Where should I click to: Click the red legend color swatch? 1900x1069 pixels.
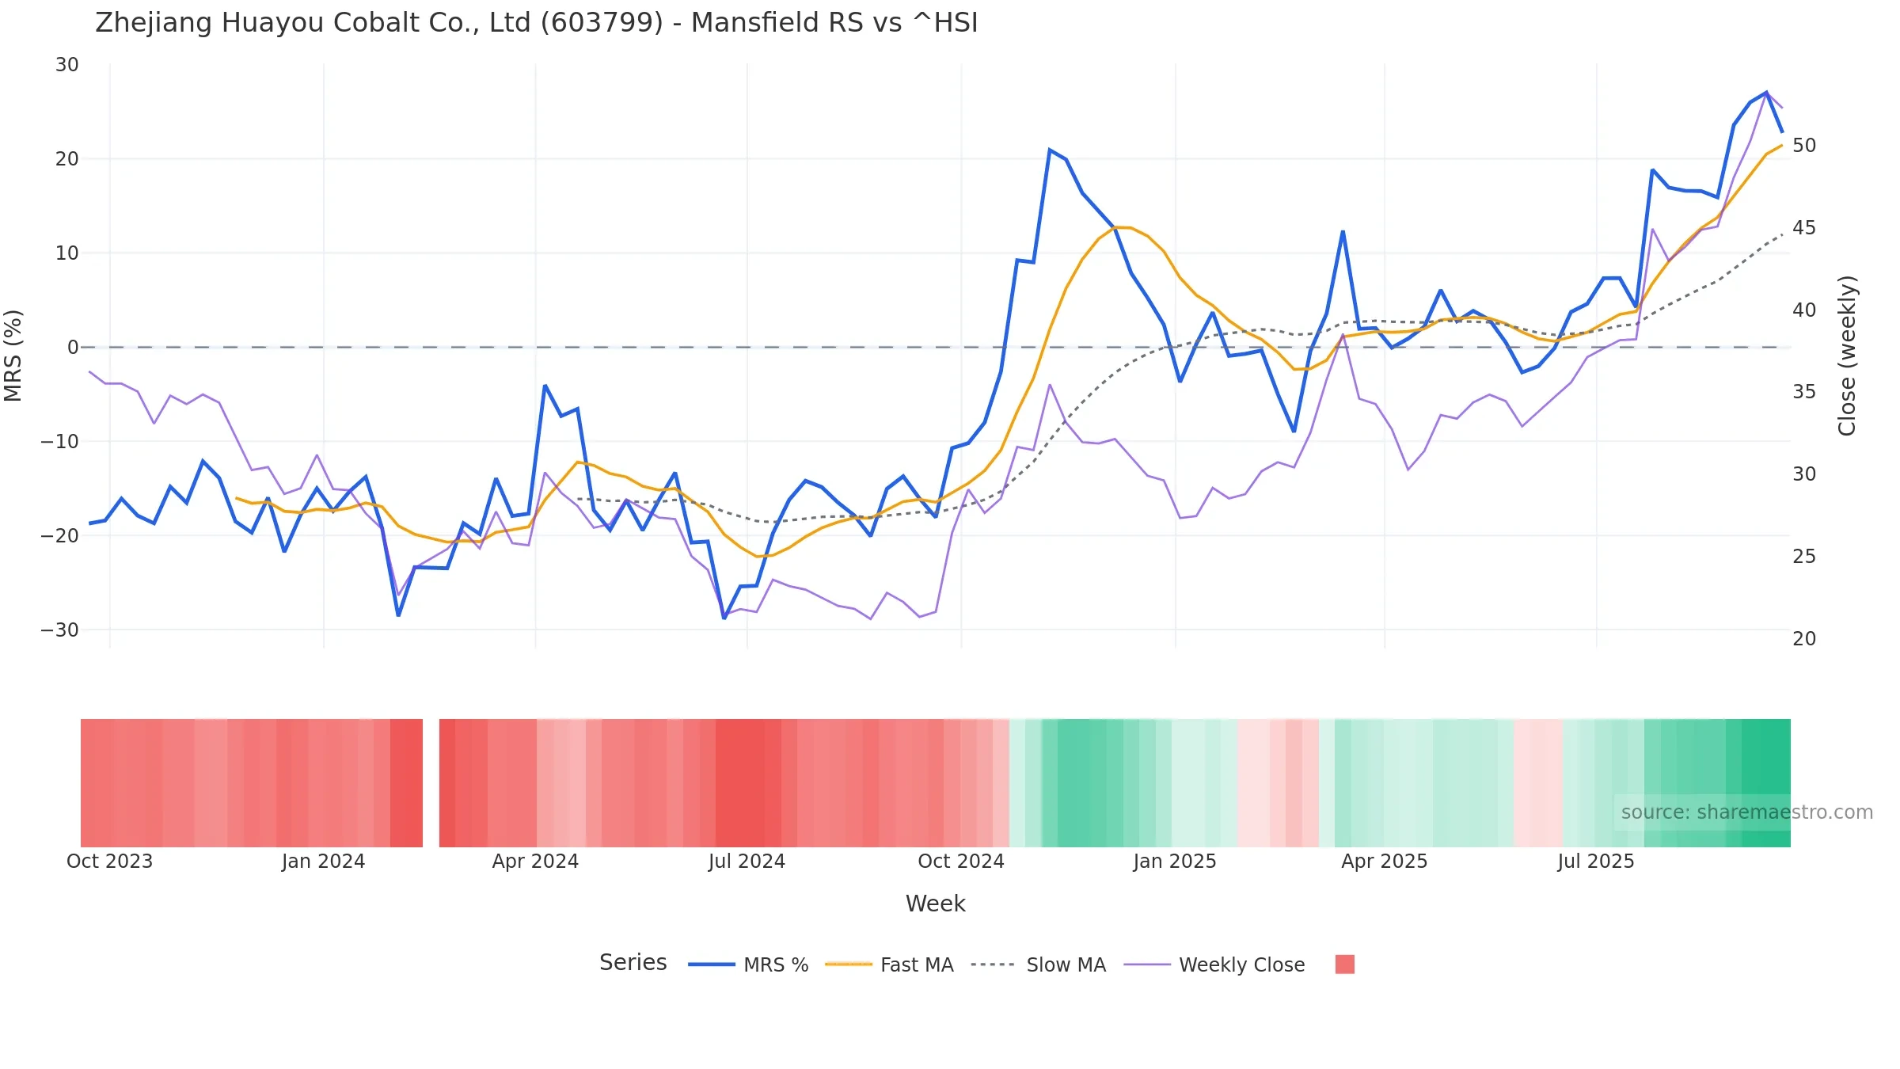(x=1344, y=964)
